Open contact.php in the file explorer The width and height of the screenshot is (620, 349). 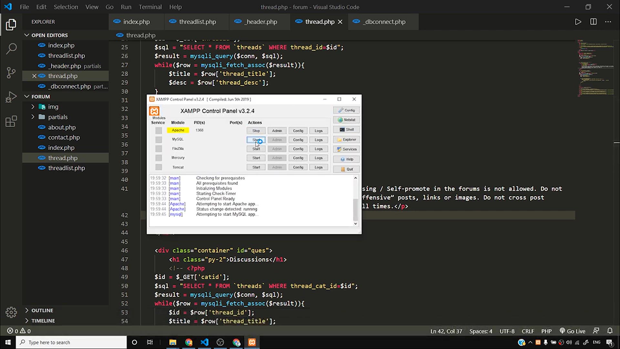point(64,137)
